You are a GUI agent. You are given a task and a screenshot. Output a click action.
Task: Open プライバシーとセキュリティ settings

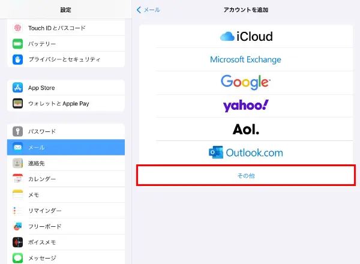tap(66, 59)
